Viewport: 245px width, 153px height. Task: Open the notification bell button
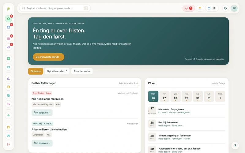[x=189, y=8]
